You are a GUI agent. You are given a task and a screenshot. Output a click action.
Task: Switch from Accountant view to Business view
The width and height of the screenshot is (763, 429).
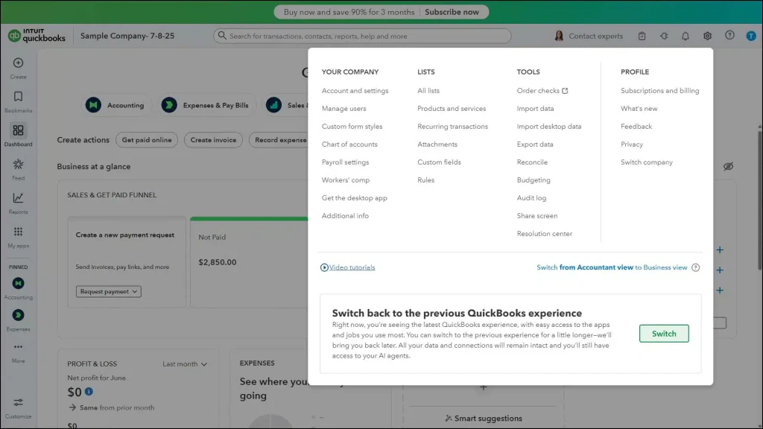(x=612, y=267)
